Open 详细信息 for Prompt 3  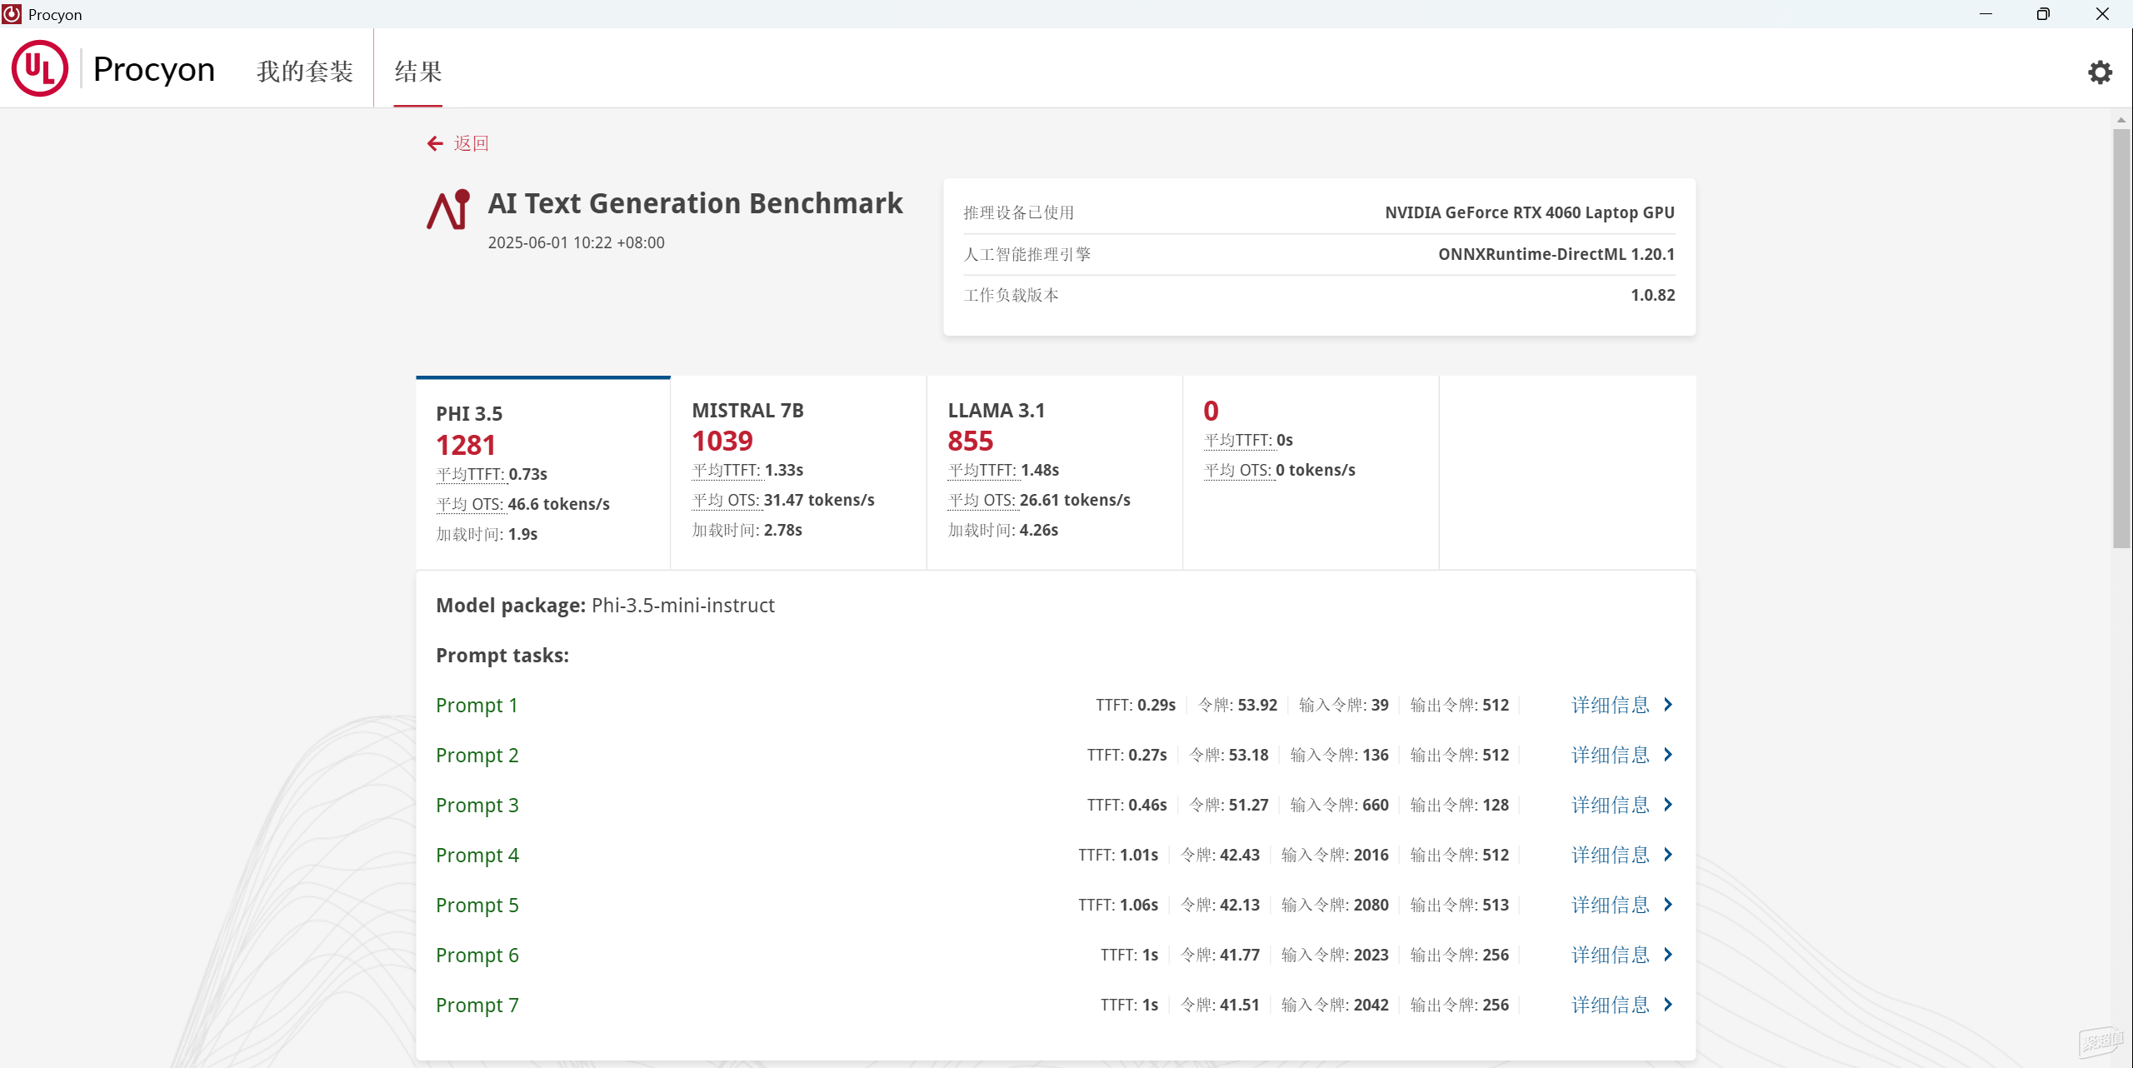[1611, 805]
